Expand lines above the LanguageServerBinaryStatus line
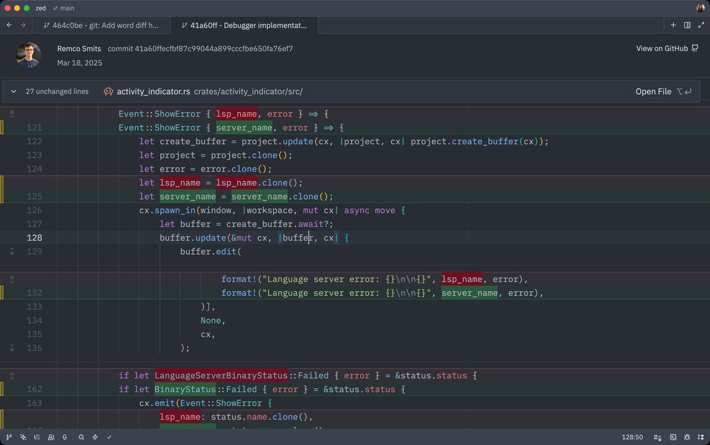This screenshot has width=710, height=445. [12, 376]
